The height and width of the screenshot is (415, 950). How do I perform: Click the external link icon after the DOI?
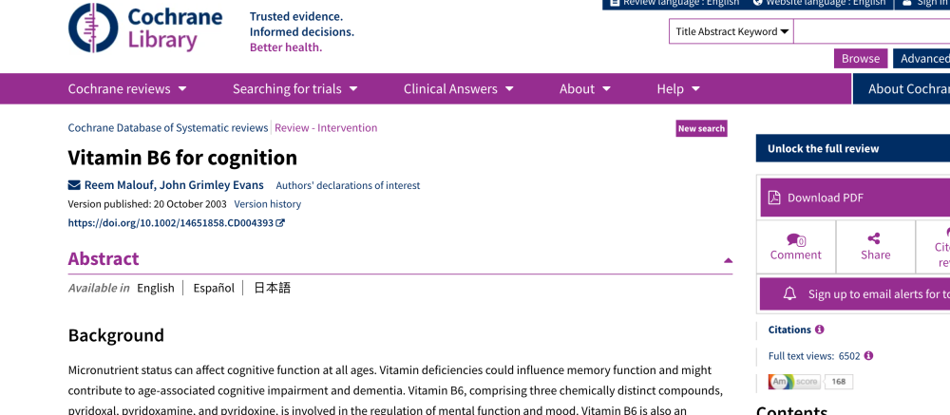point(280,223)
